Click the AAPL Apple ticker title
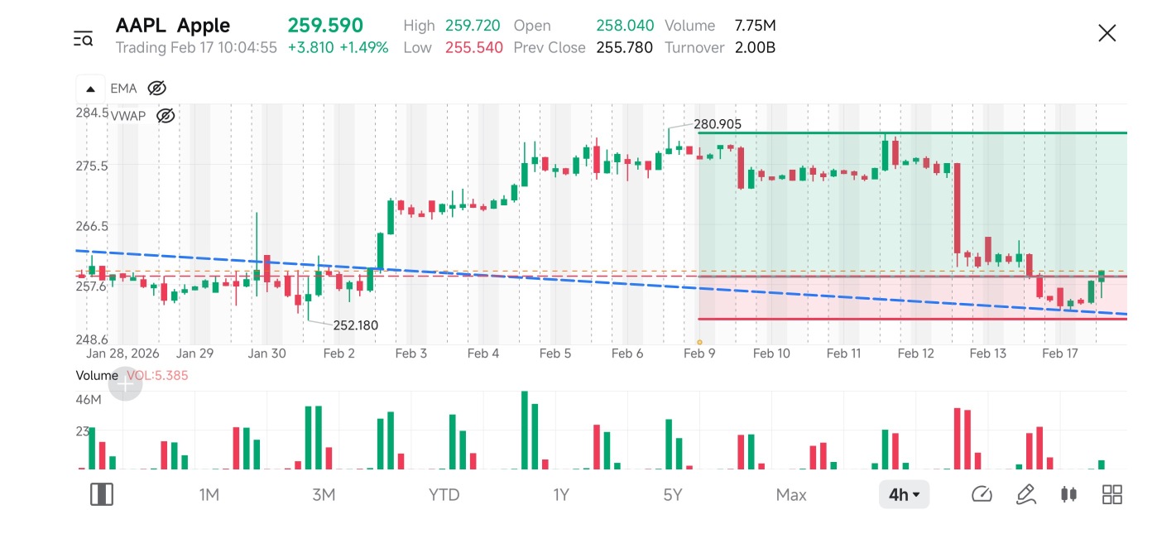The height and width of the screenshot is (534, 1157). pyautogui.click(x=173, y=26)
